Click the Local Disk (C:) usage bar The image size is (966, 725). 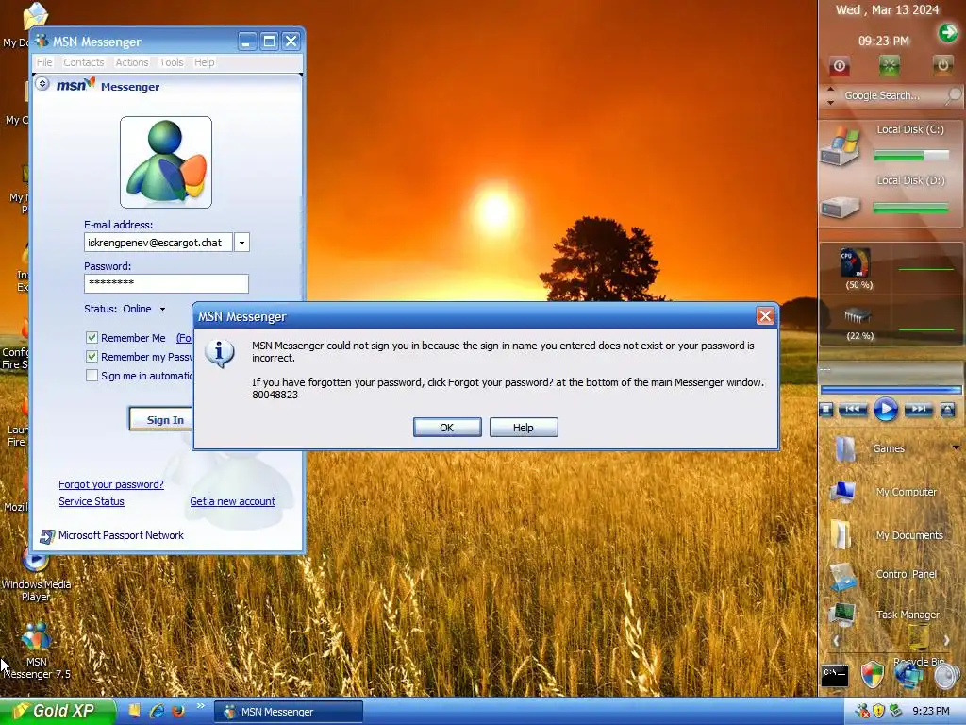[911, 156]
